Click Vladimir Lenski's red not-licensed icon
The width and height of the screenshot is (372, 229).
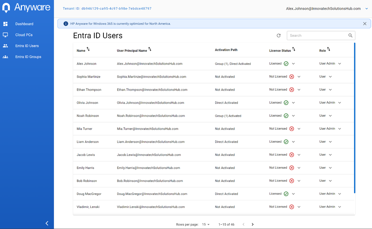(x=292, y=207)
